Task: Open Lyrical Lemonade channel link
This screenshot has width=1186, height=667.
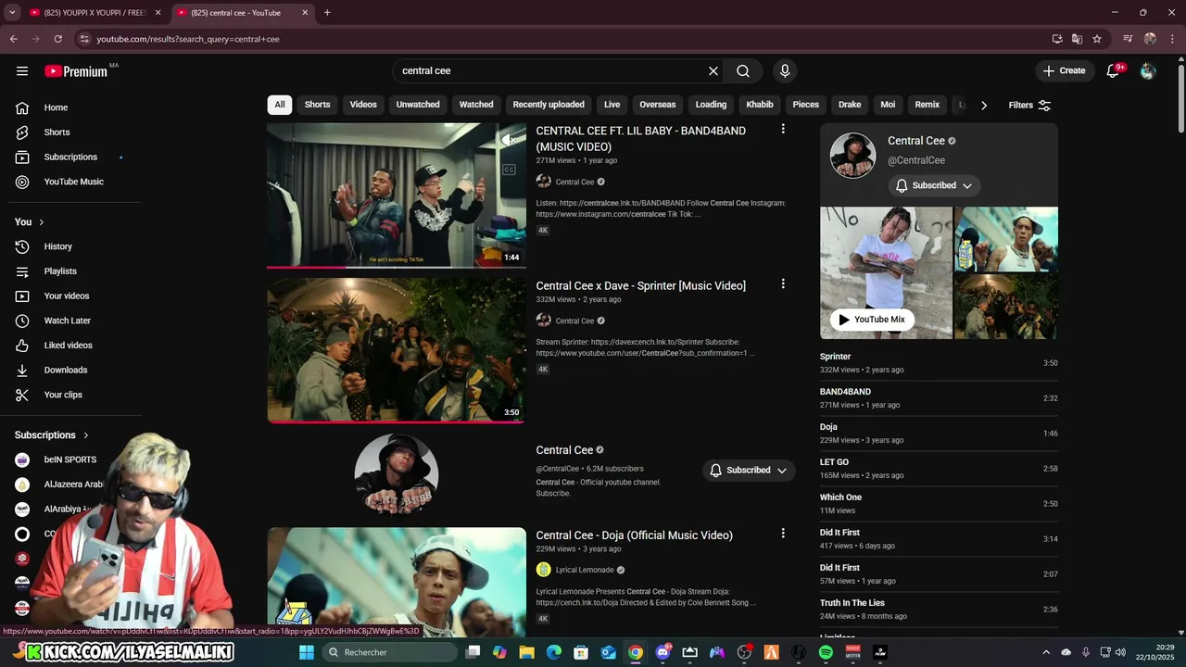Action: click(585, 571)
